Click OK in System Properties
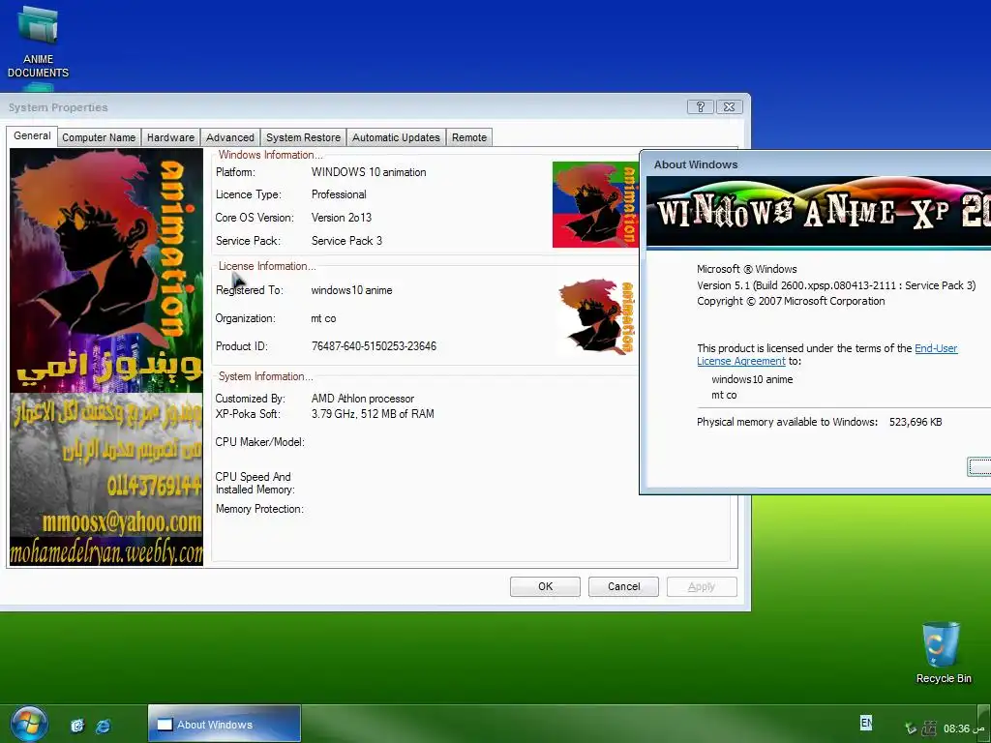The width and height of the screenshot is (991, 743). (546, 586)
